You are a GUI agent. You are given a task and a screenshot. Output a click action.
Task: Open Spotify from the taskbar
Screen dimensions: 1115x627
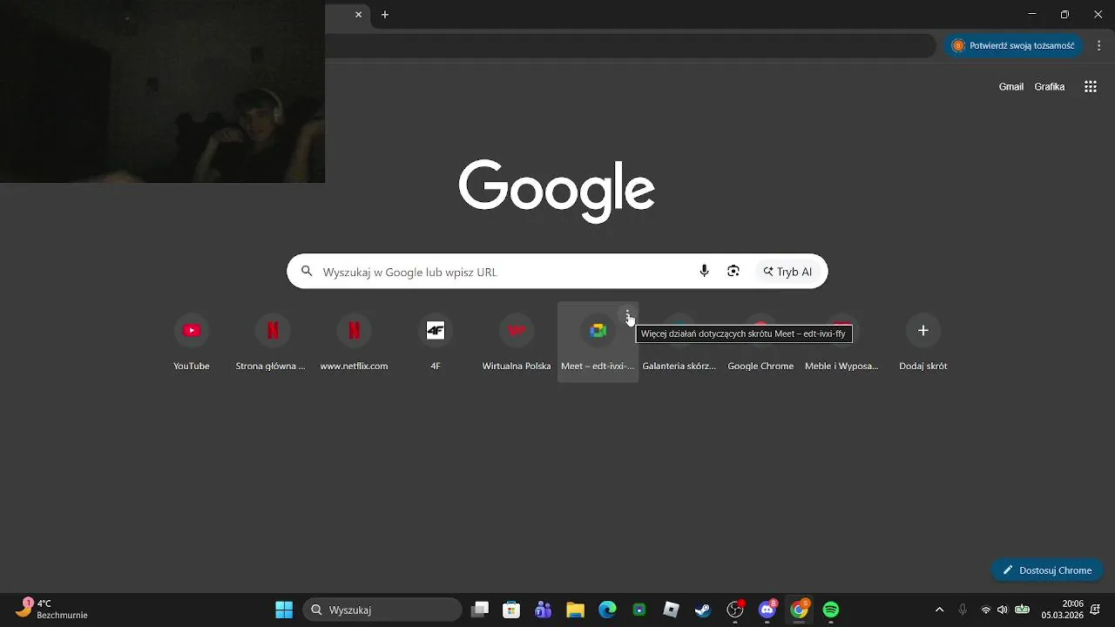click(x=831, y=610)
